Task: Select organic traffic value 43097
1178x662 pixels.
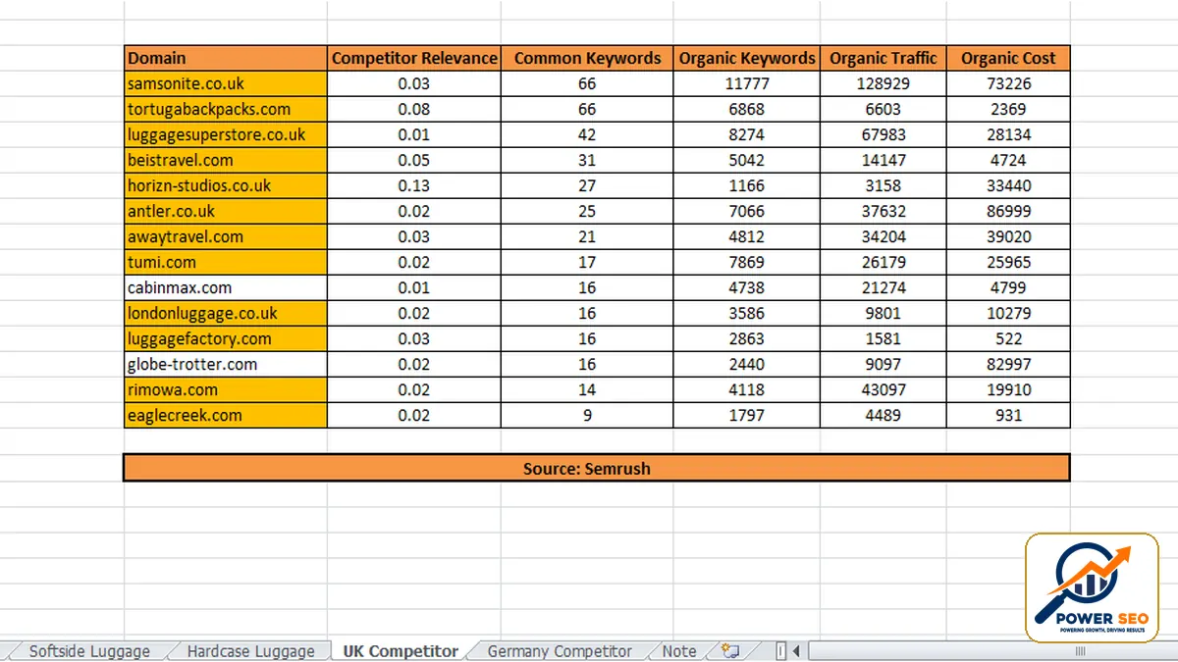Action: tap(883, 389)
